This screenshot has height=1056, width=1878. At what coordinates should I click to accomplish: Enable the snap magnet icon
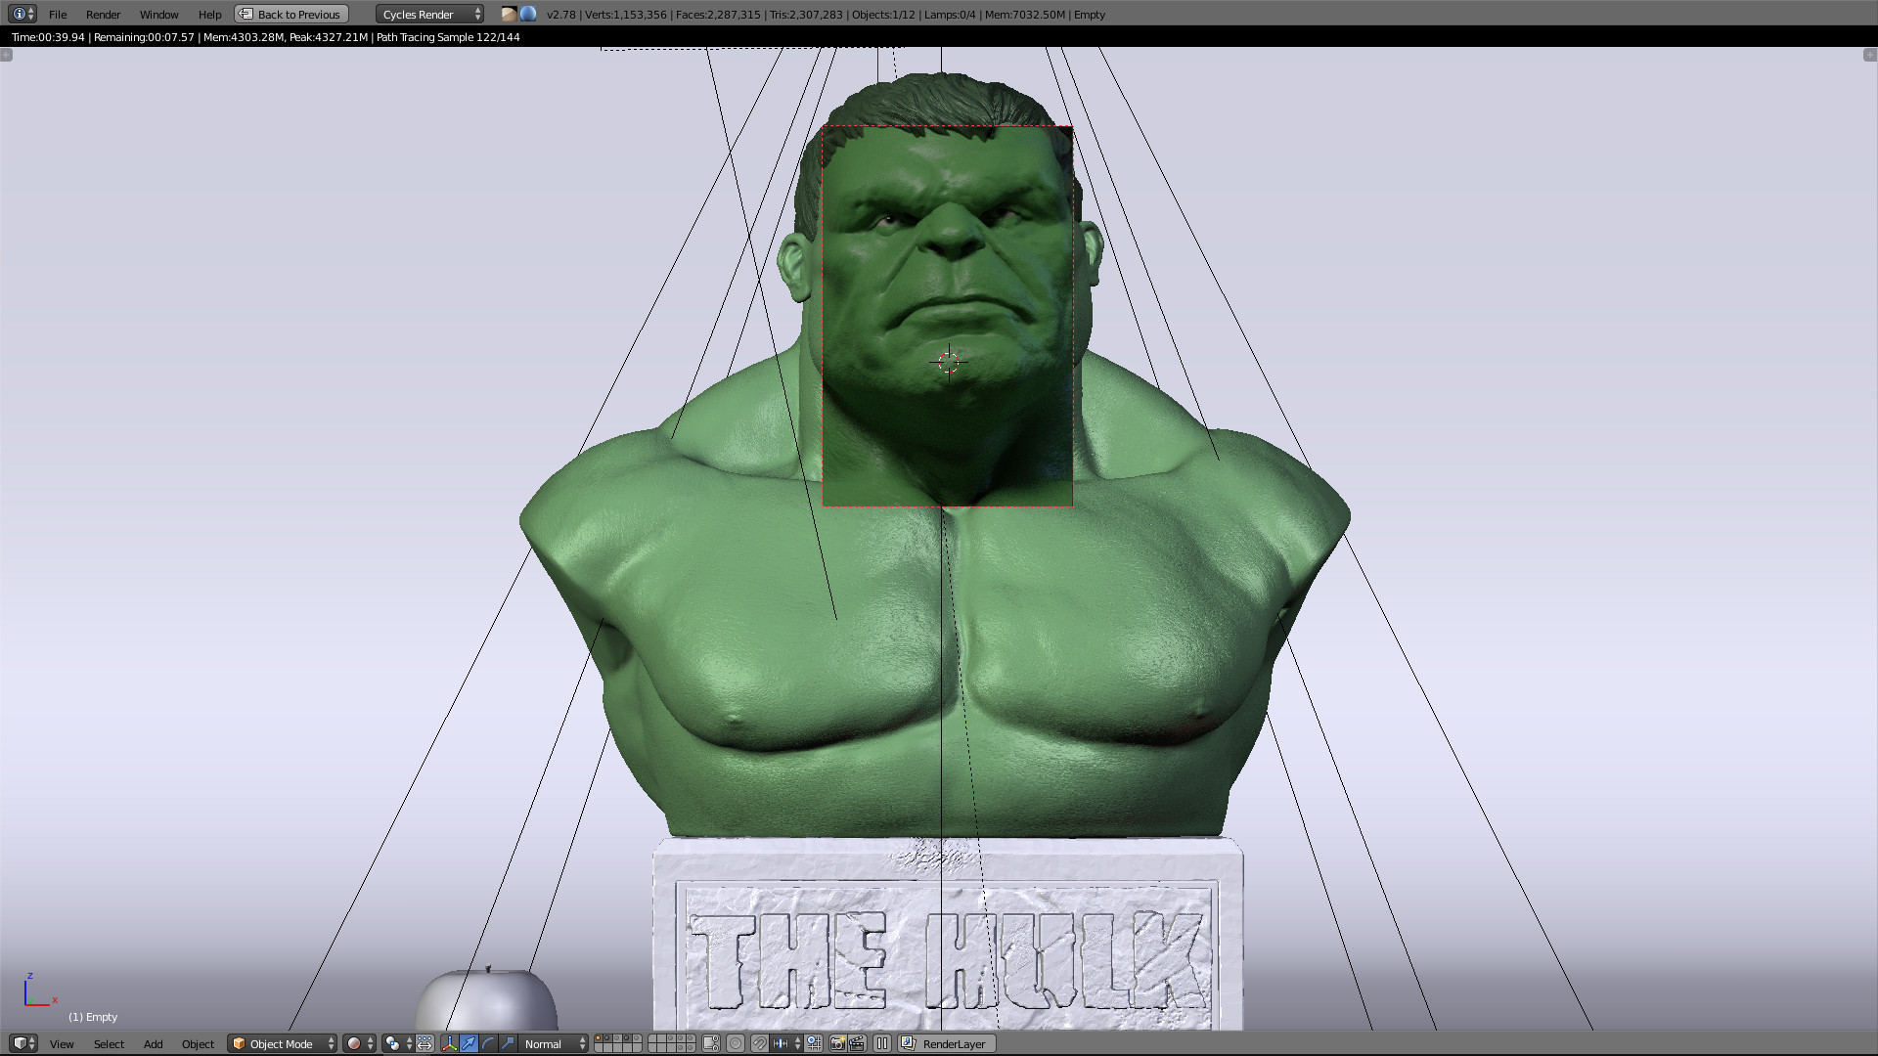[760, 1044]
